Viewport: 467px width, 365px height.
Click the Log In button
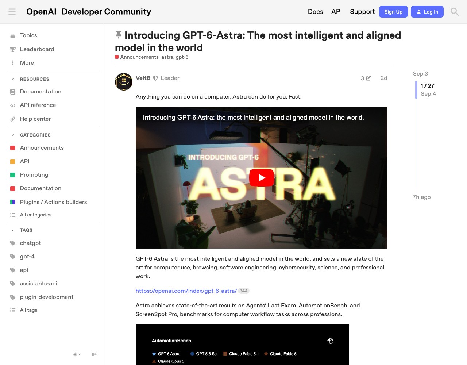(x=427, y=12)
